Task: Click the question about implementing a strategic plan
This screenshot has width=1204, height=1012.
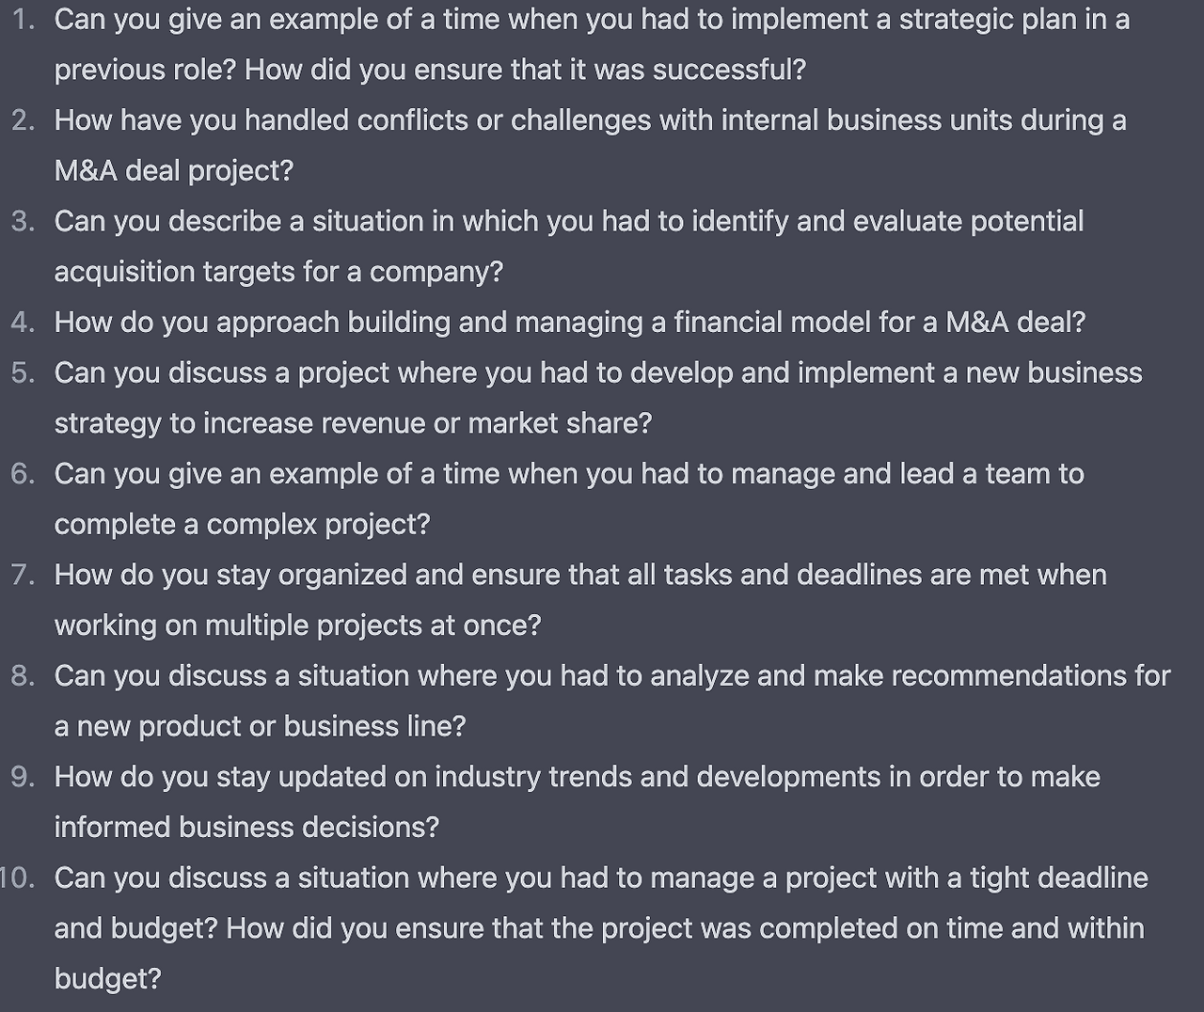Action: 591,20
